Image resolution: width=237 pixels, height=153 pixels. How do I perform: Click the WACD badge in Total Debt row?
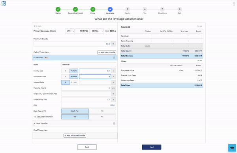click(147, 46)
